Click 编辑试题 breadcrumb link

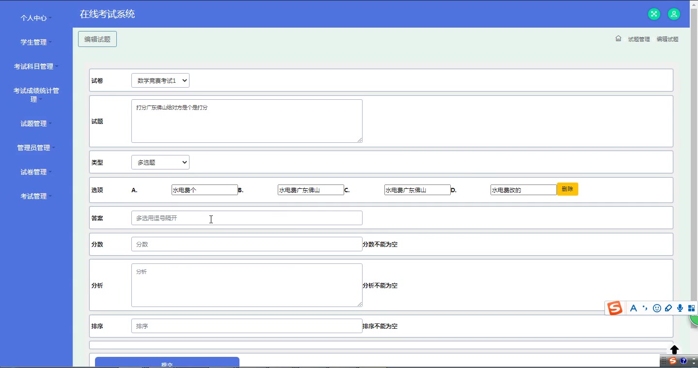point(667,39)
